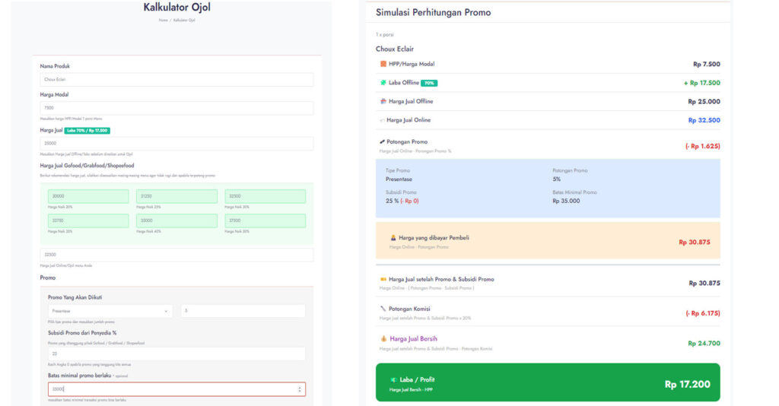Viewport: 779px width, 406px height.
Task: Click the purple Harga Jual Bersih label
Action: (x=413, y=338)
